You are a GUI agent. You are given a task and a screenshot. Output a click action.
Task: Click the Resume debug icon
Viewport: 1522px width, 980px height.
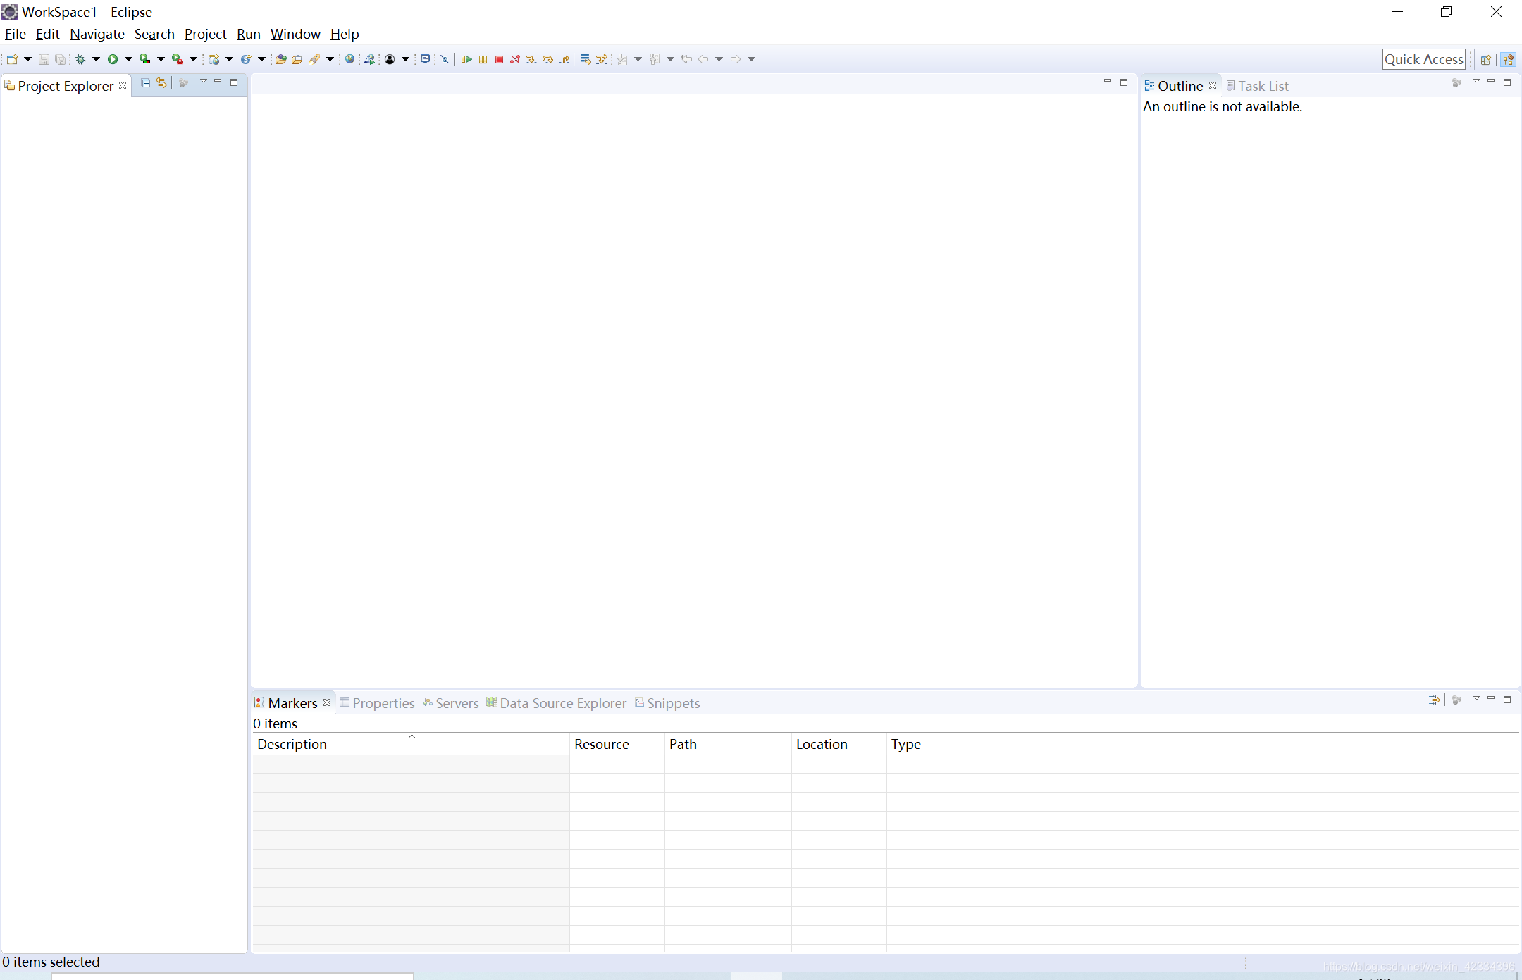pyautogui.click(x=466, y=59)
